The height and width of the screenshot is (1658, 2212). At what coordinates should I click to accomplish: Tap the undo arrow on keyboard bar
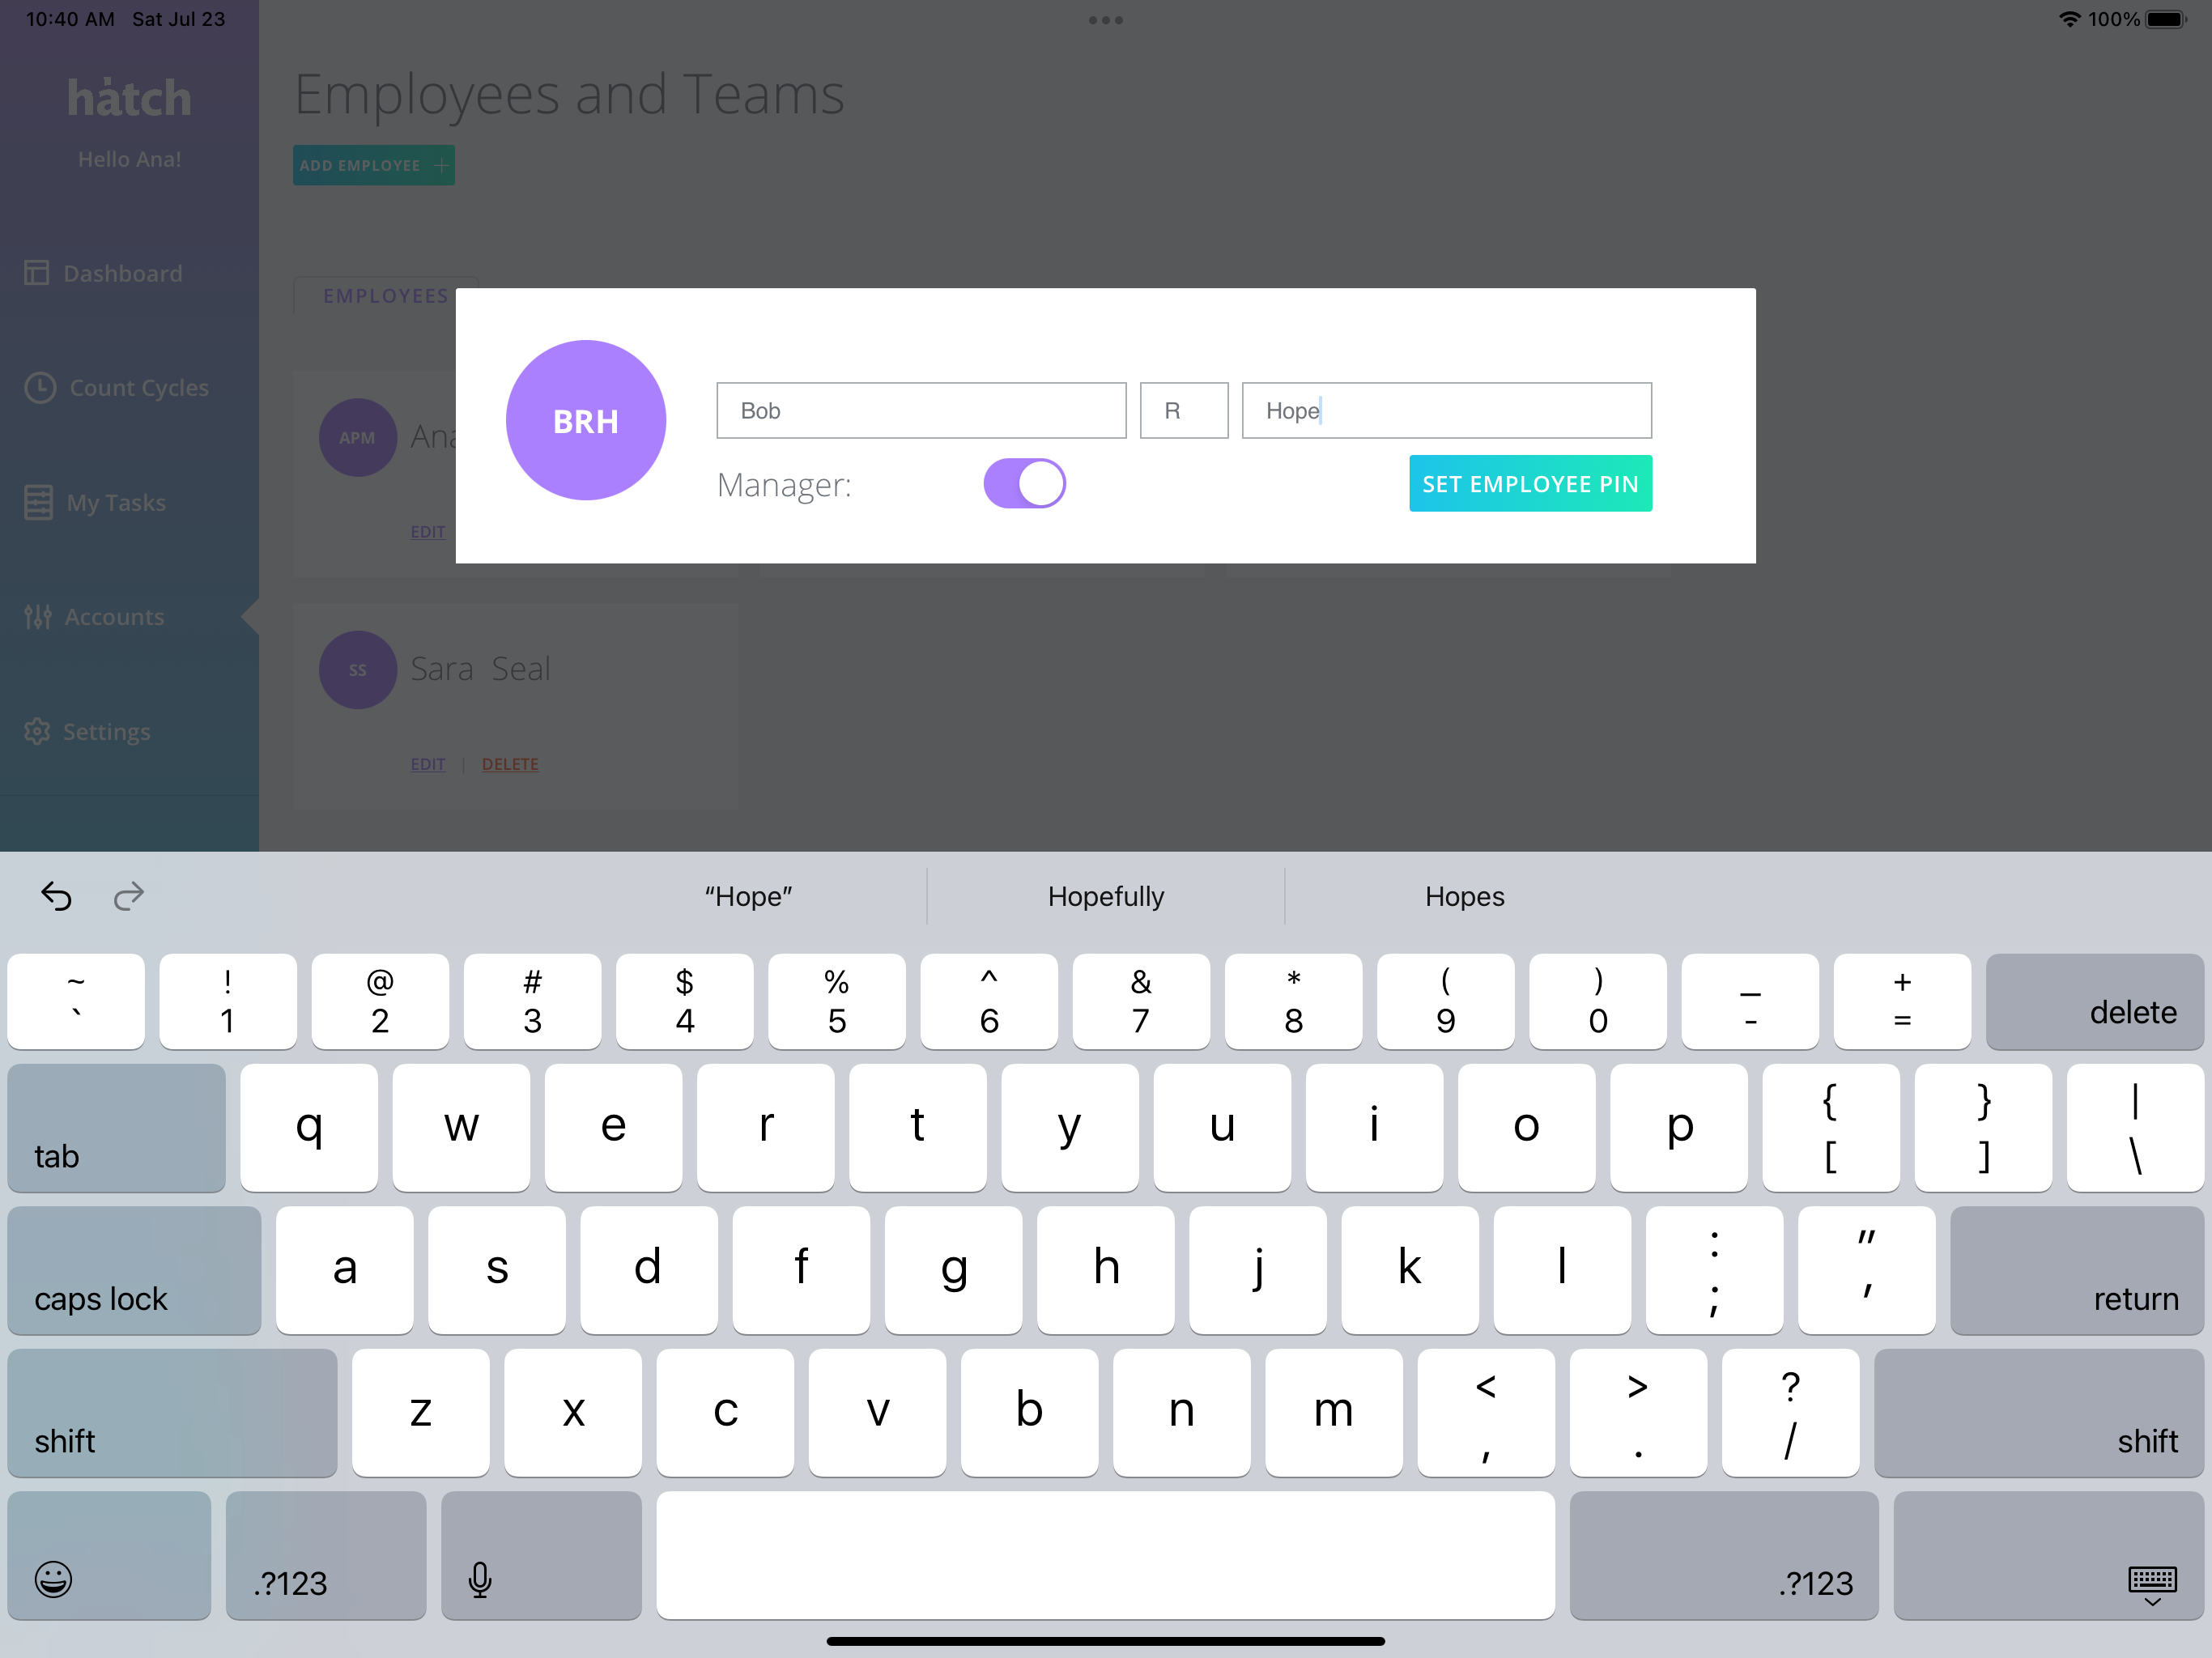pyautogui.click(x=57, y=896)
